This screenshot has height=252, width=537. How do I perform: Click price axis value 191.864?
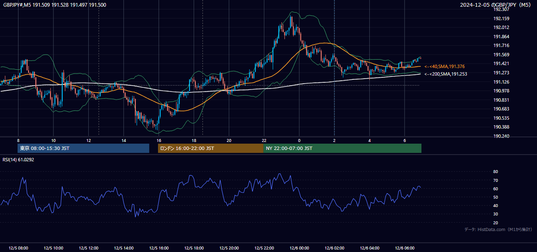coord(501,37)
